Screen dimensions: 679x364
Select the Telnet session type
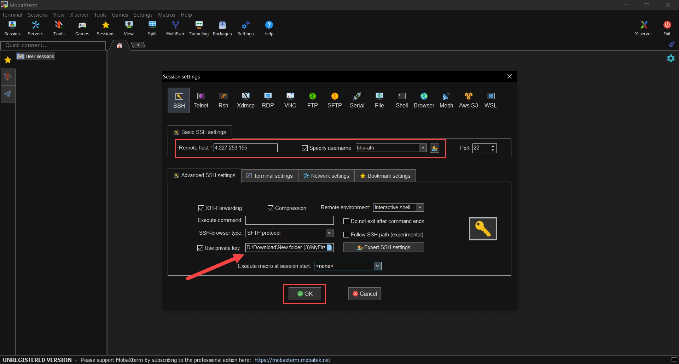pos(201,100)
